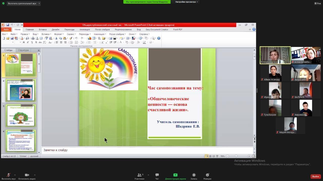Select slide 3 thumbnail with the tree
The height and width of the screenshot is (181, 323).
pyautogui.click(x=21, y=116)
